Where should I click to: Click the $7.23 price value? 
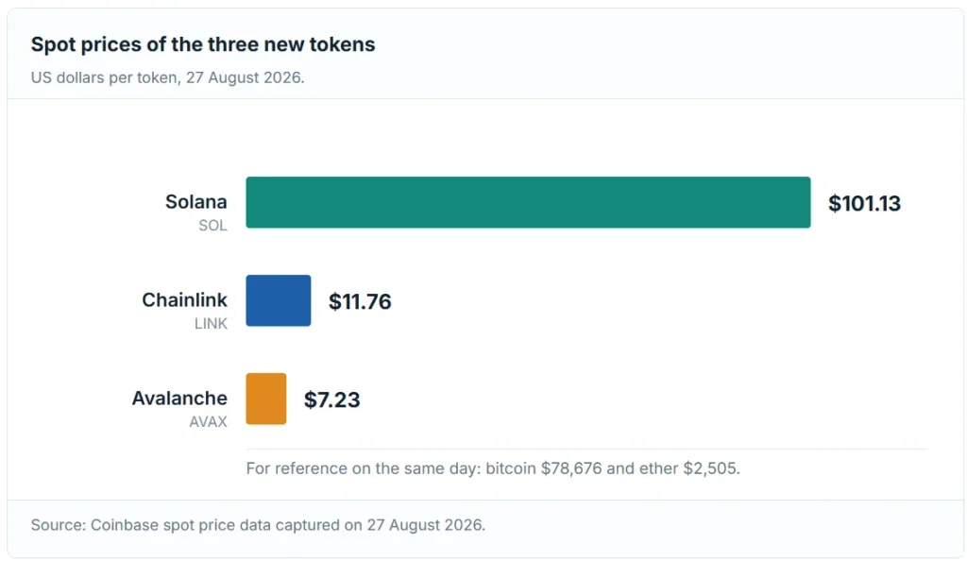[331, 399]
